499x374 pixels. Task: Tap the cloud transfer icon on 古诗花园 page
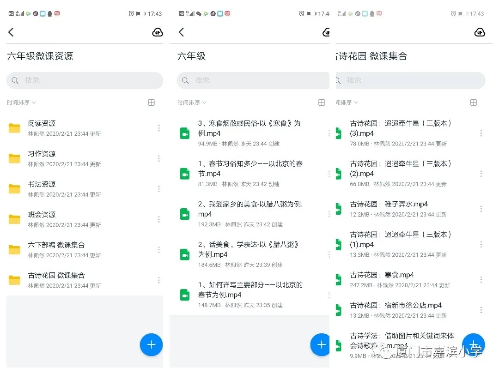click(480, 32)
